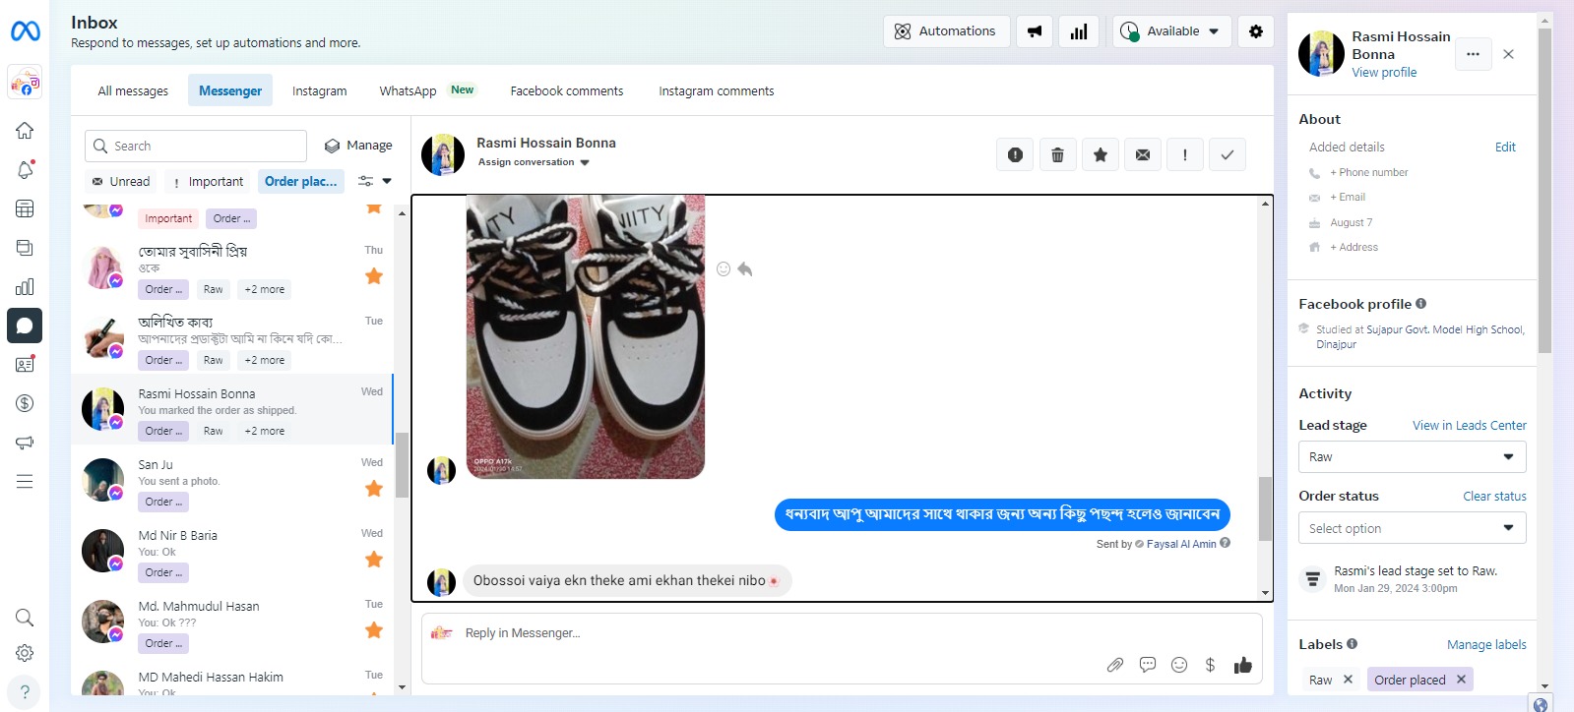Switch to Instagram comments tab
1574x712 pixels.
[x=716, y=90]
